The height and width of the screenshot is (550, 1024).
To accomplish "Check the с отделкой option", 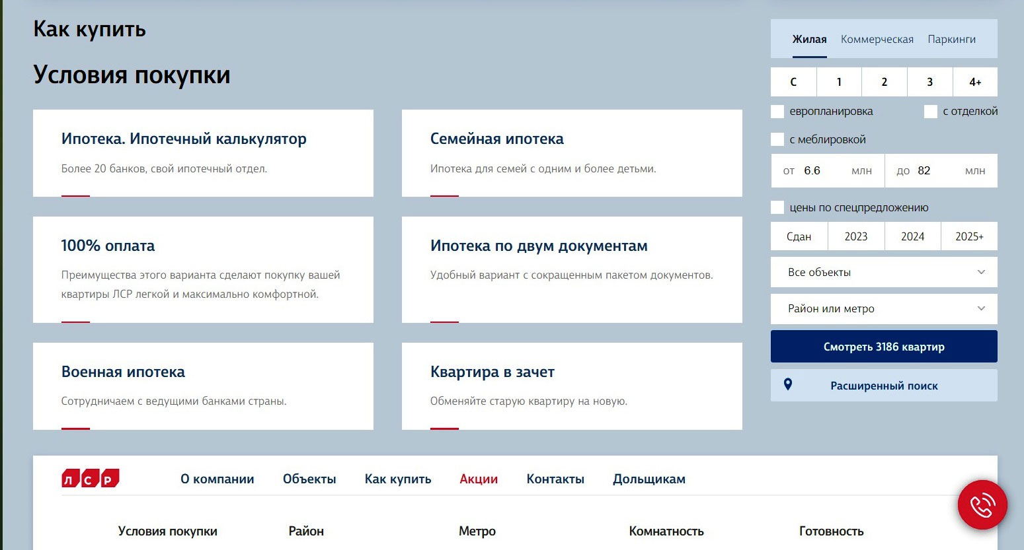I will (931, 112).
